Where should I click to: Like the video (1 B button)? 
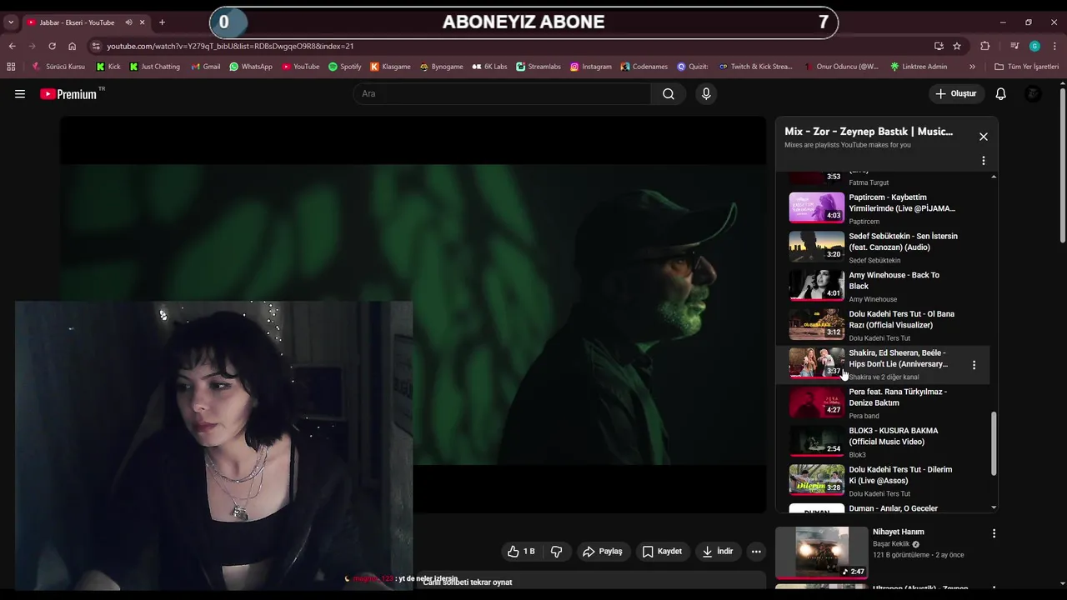[521, 552]
